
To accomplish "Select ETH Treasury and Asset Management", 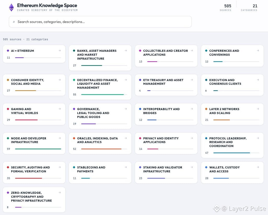I will click(166, 85).
